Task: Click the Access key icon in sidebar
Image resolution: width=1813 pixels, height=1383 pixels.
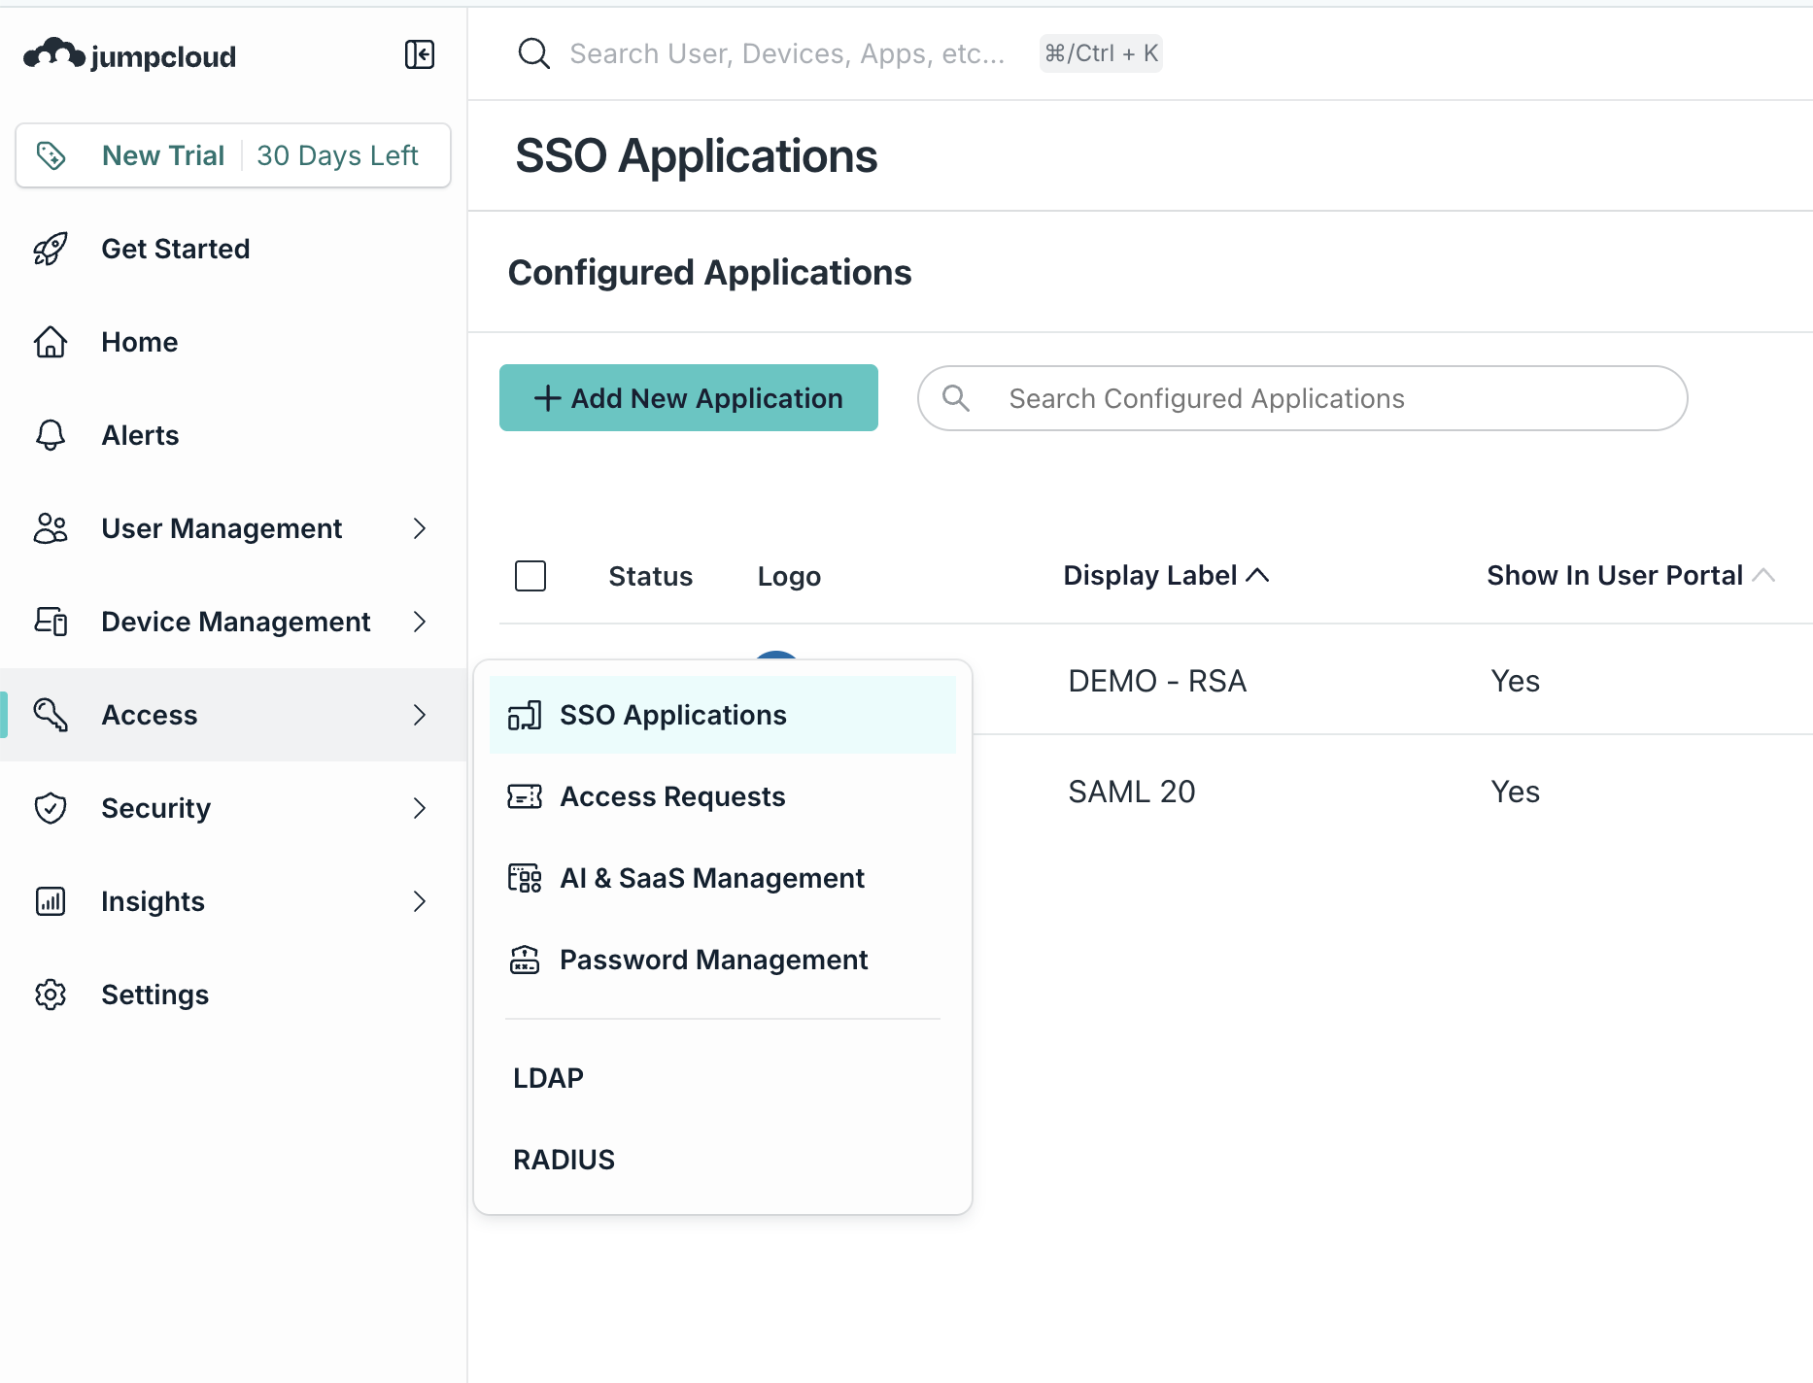Action: click(51, 715)
